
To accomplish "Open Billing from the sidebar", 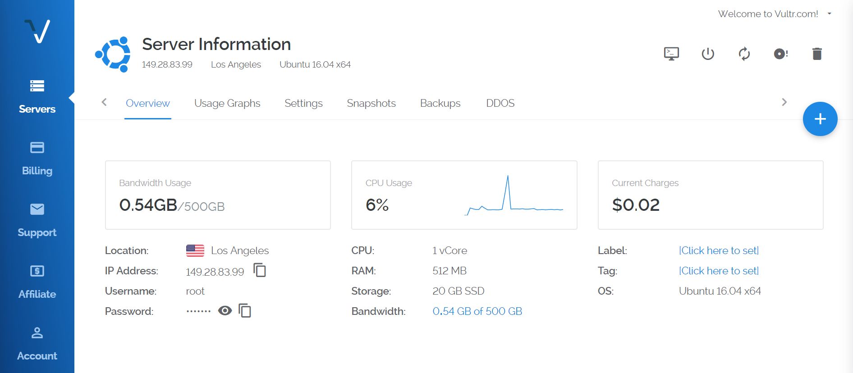I will pos(37,159).
